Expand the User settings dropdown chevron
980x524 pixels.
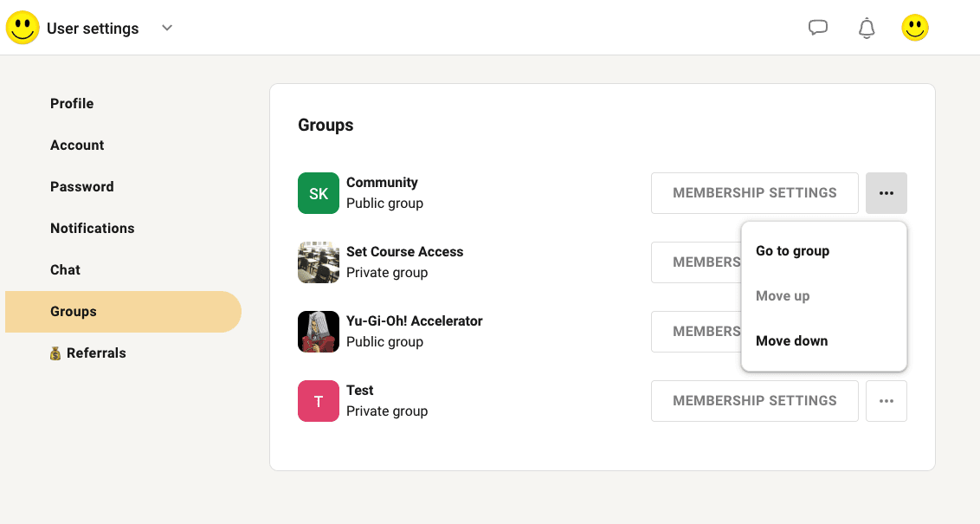tap(167, 28)
